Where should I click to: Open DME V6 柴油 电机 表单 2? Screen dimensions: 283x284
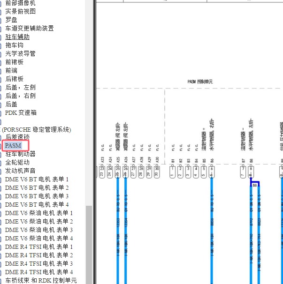point(39,222)
